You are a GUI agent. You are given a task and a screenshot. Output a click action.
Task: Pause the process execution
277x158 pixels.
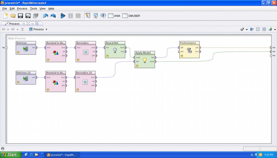click(71, 16)
